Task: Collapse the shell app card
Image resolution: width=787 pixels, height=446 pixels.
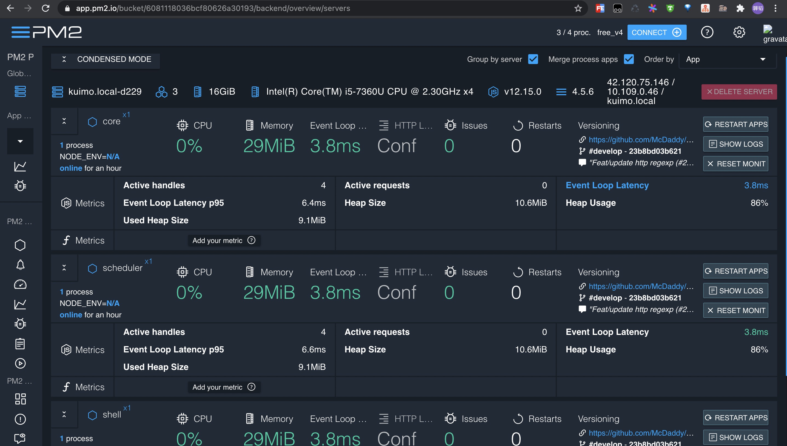Action: 64,415
